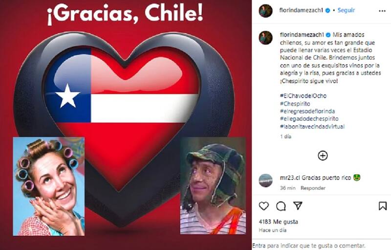This screenshot has width=391, height=250.
Task: Click the mr23.cl username in comments
Action: click(x=290, y=178)
